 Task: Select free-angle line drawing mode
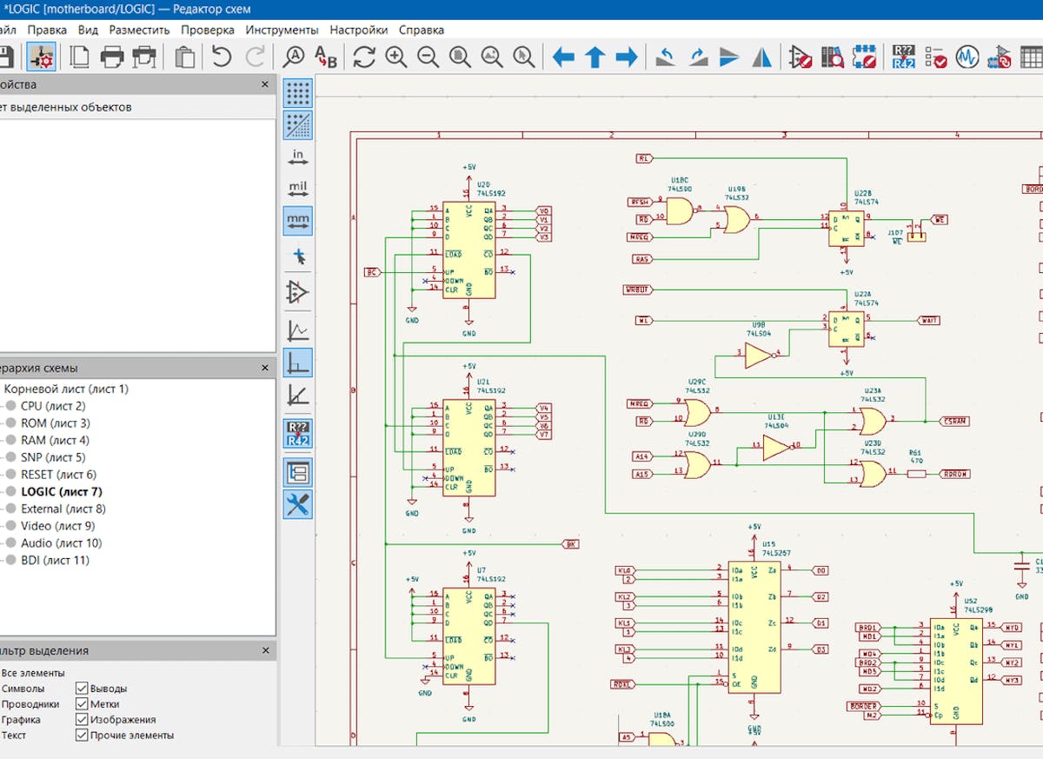coord(298,330)
